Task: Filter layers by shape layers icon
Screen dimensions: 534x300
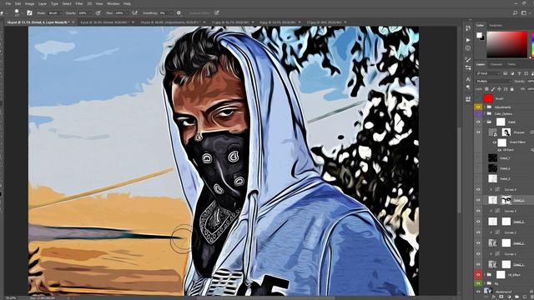Action: [526, 73]
